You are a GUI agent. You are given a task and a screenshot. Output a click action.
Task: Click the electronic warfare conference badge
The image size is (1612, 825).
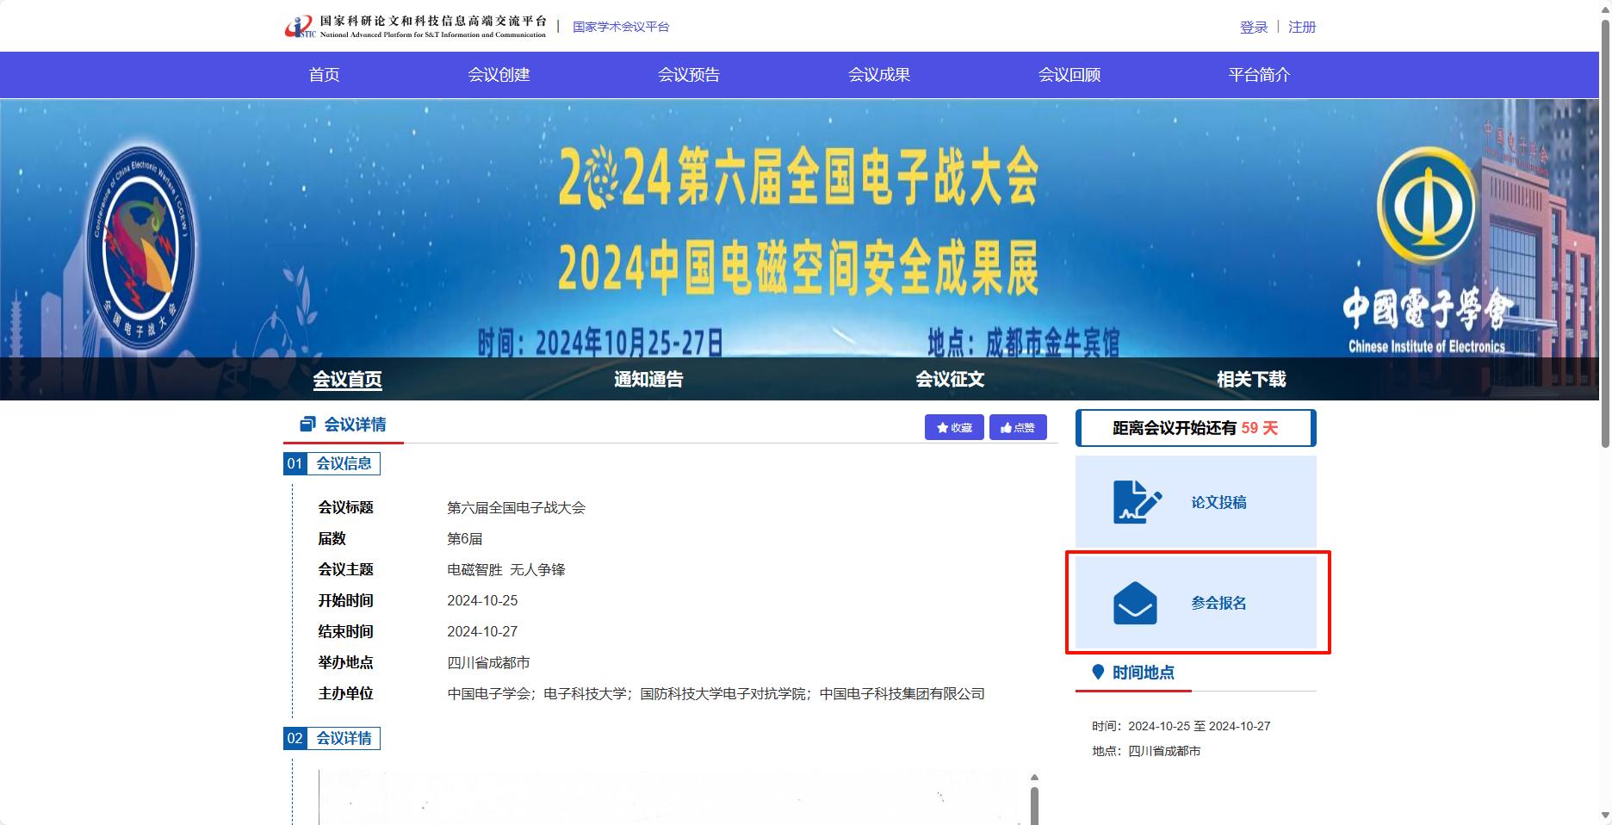pyautogui.click(x=141, y=246)
